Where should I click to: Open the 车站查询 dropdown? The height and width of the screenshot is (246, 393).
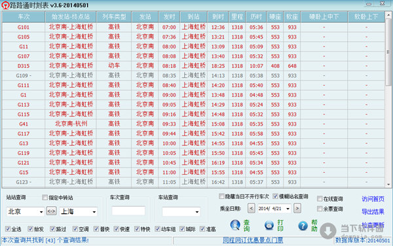point(197,212)
